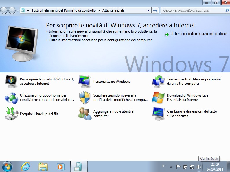Click the Trasferimento di file icon

158,82
